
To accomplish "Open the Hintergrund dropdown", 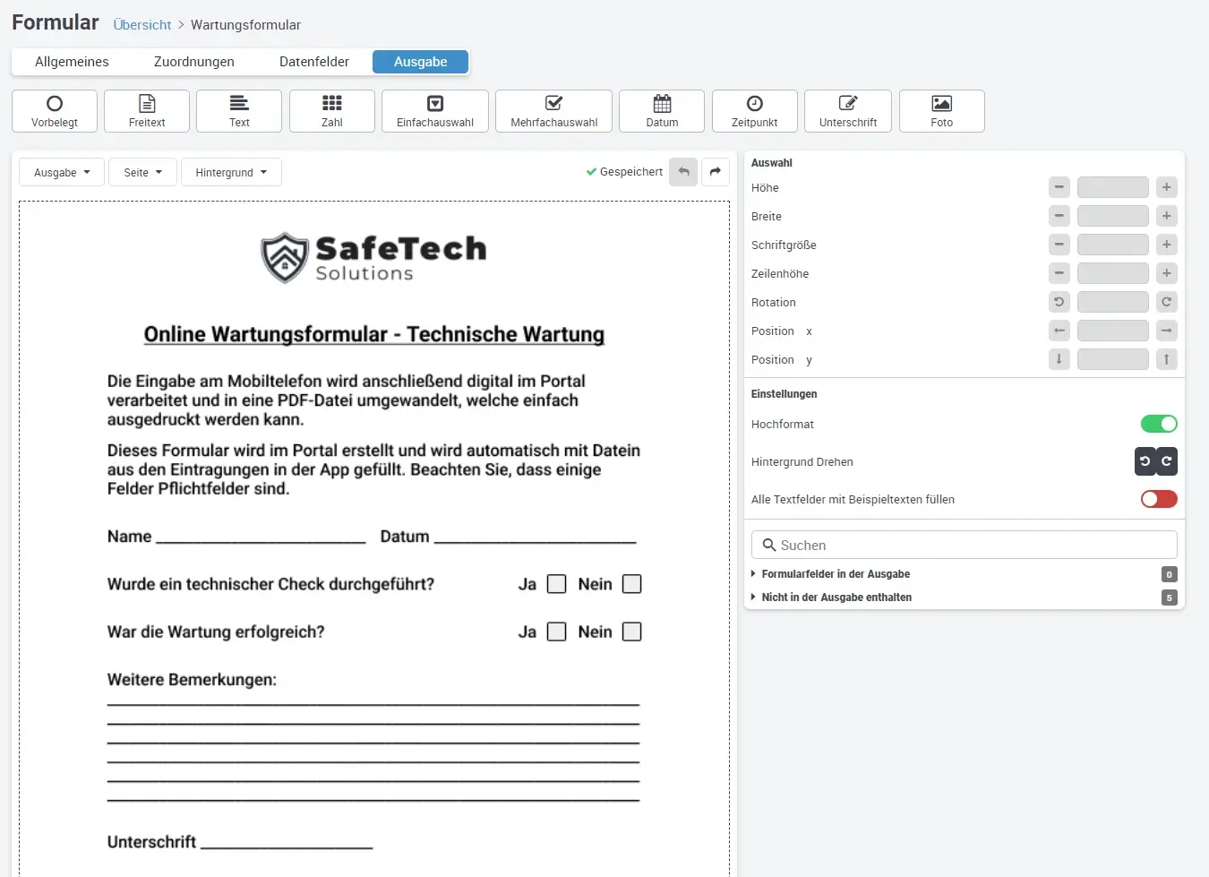I will tap(231, 172).
